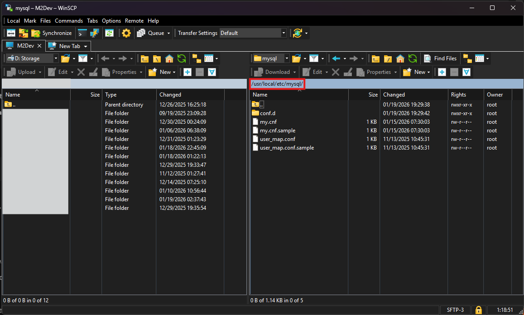
Task: Sort remote files by Rights column
Action: pos(458,95)
